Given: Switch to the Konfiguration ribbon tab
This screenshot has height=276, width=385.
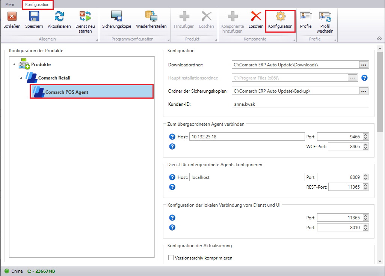Looking at the screenshot, I should tap(37, 4).
